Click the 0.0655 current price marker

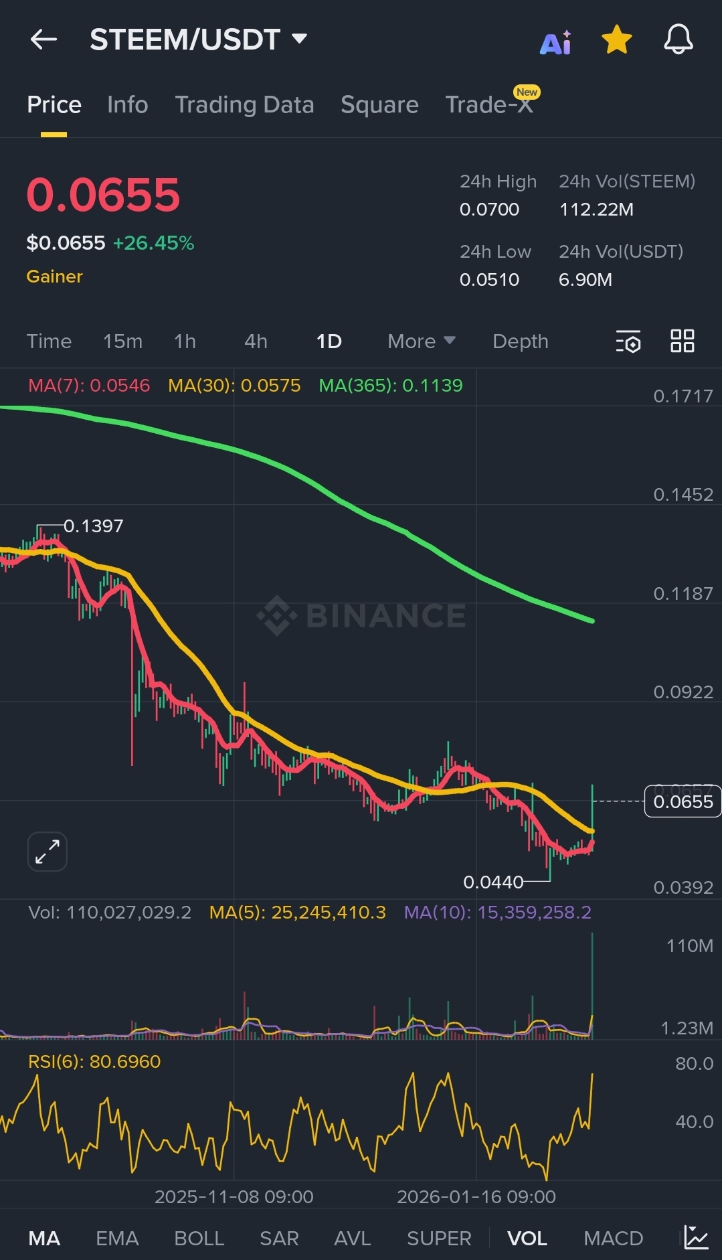tap(683, 802)
